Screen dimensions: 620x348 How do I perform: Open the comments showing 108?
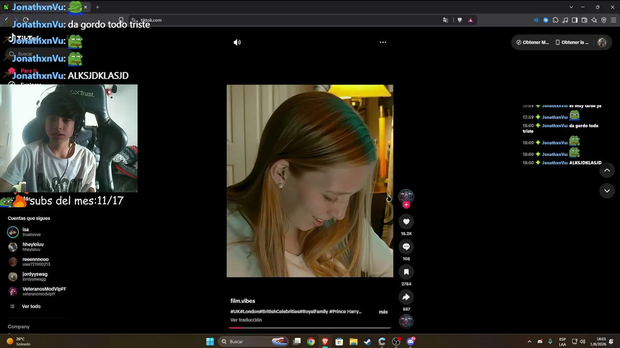pyautogui.click(x=406, y=246)
